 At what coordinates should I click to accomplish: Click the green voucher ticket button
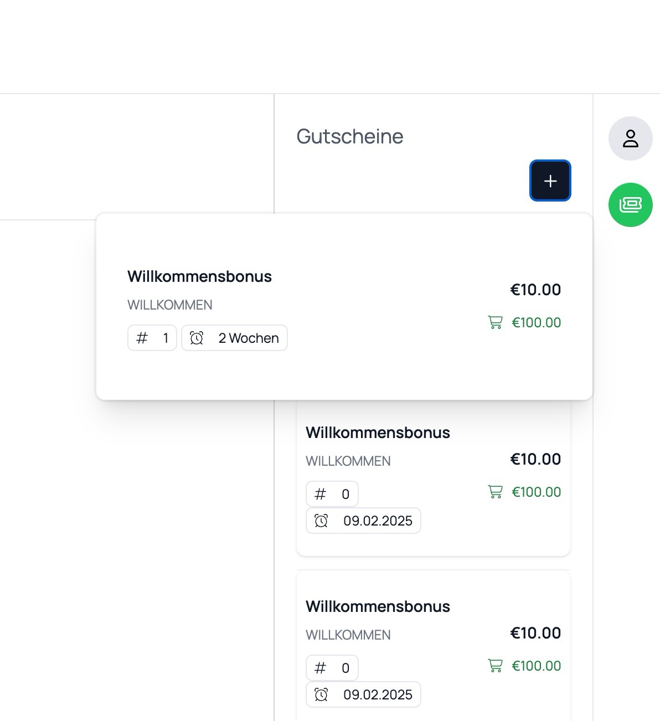630,205
